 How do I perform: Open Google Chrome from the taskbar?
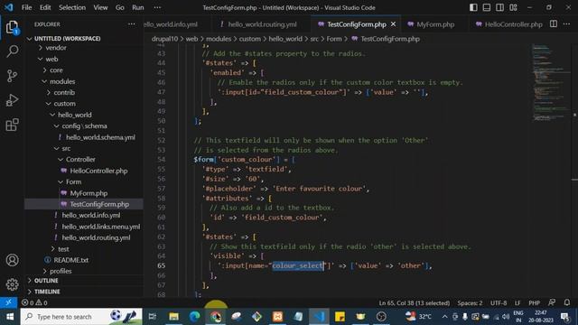click(x=216, y=317)
